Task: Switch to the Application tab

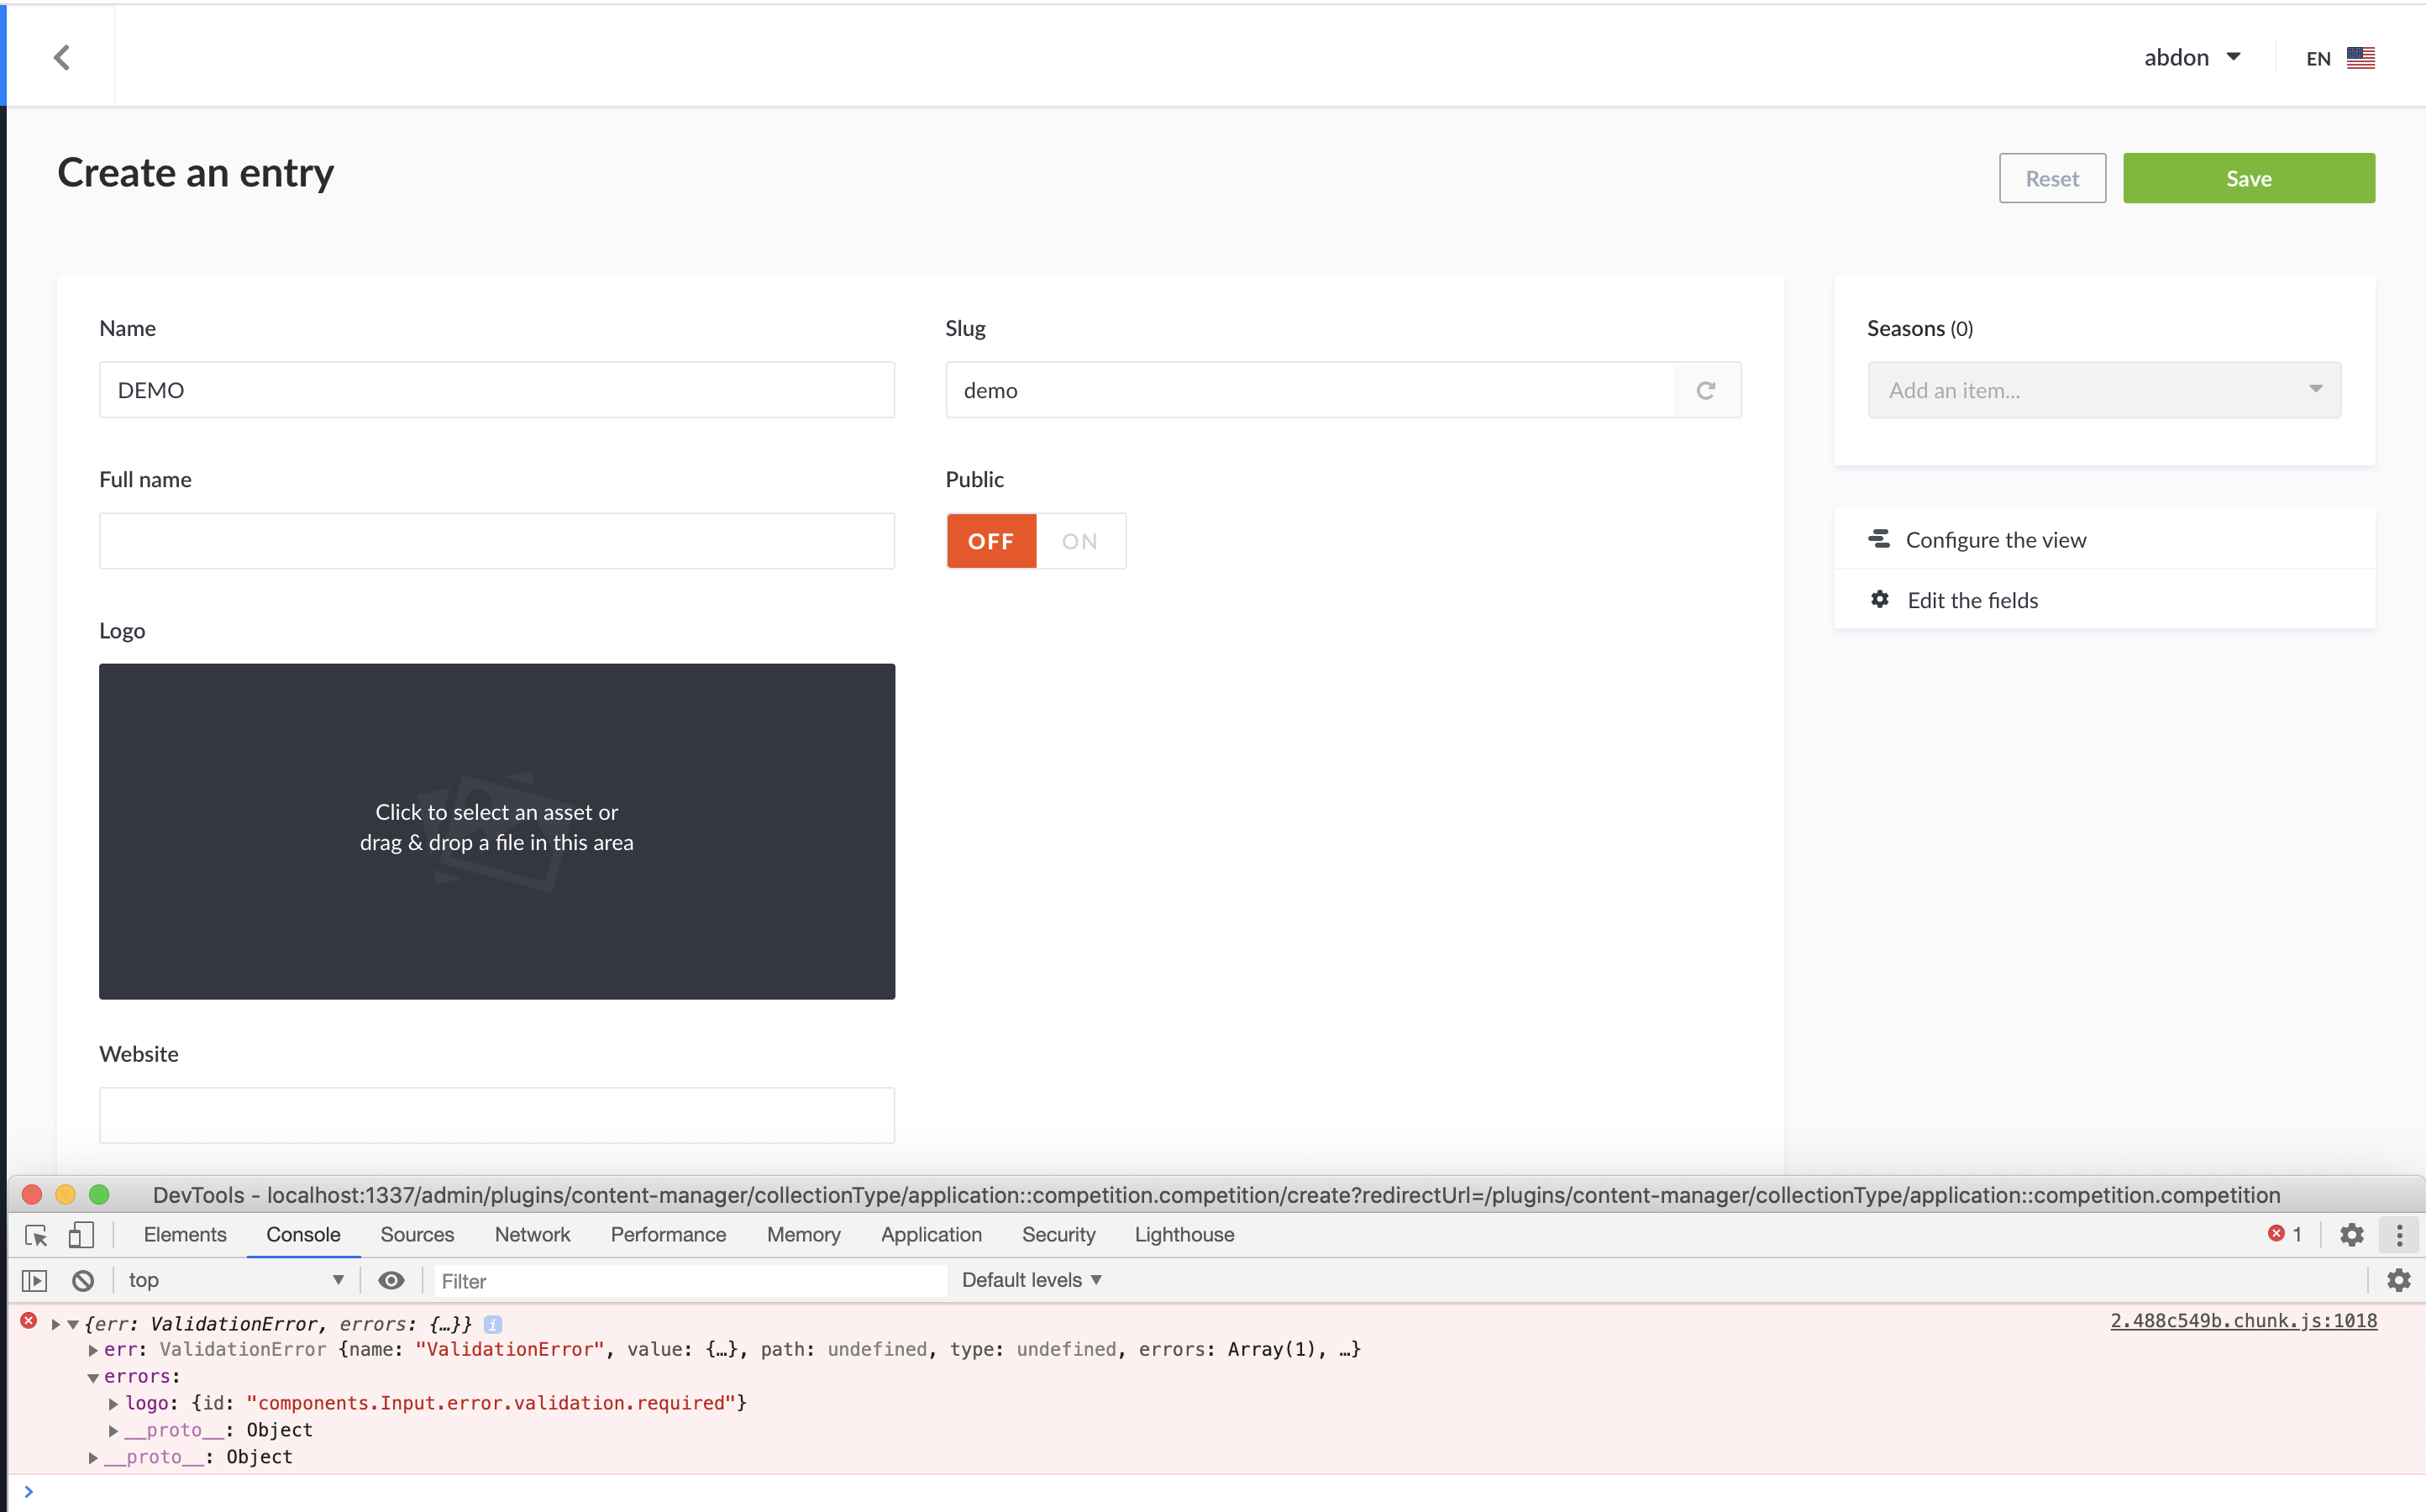Action: coord(931,1235)
